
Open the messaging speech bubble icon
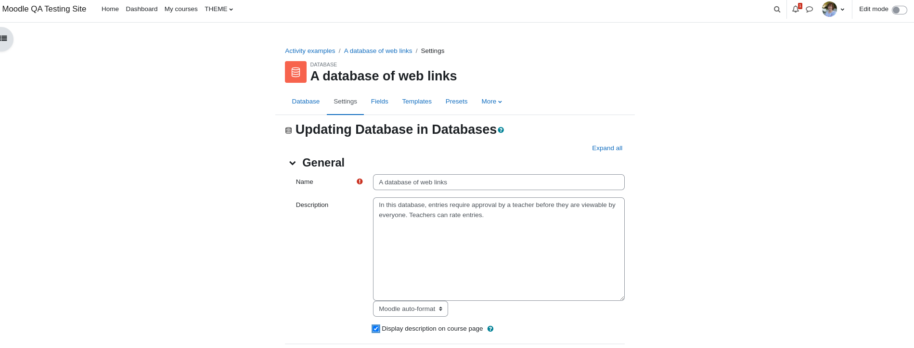point(810,9)
